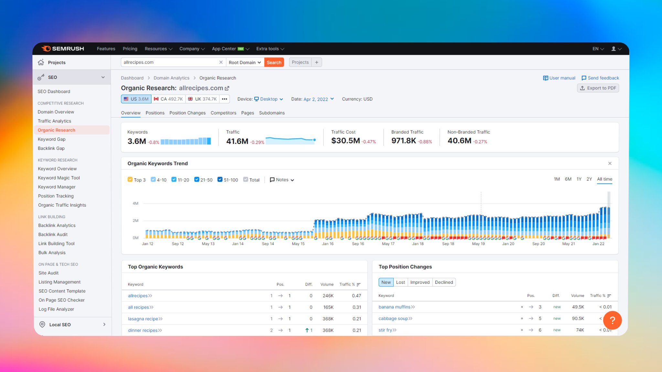Switch to the Positions tab

tap(155, 113)
